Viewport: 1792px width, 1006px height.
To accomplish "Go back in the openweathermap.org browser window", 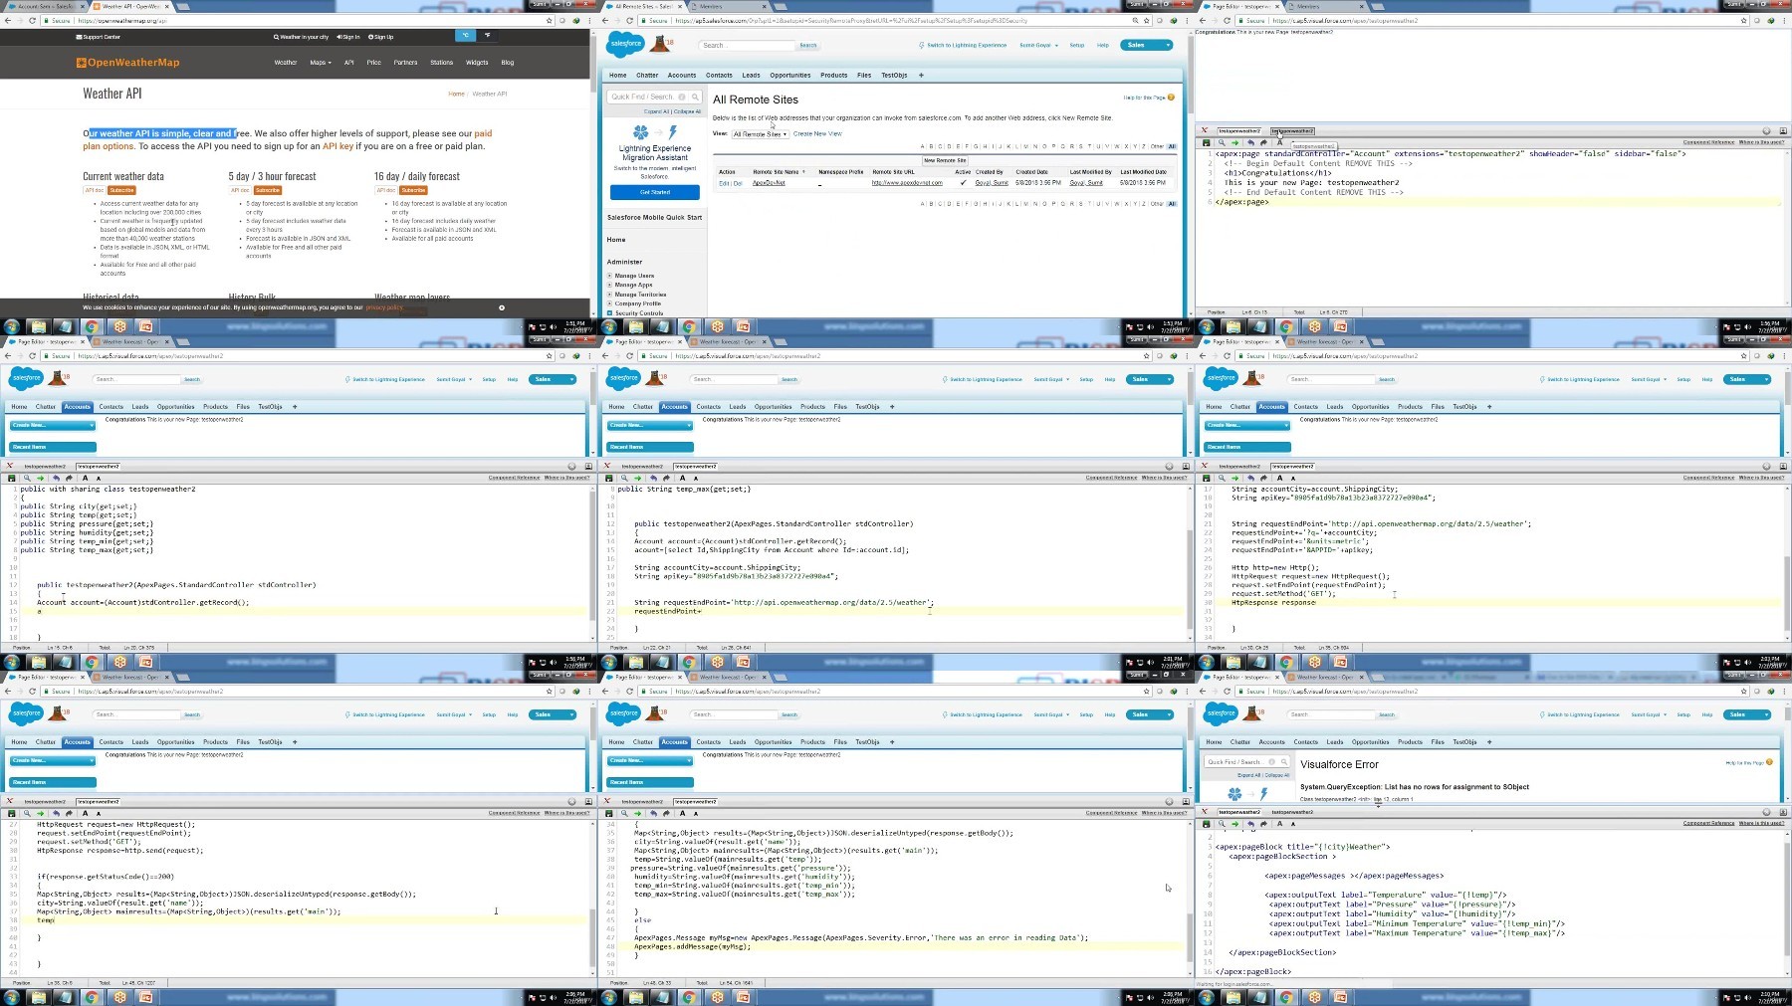I will click(x=8, y=20).
